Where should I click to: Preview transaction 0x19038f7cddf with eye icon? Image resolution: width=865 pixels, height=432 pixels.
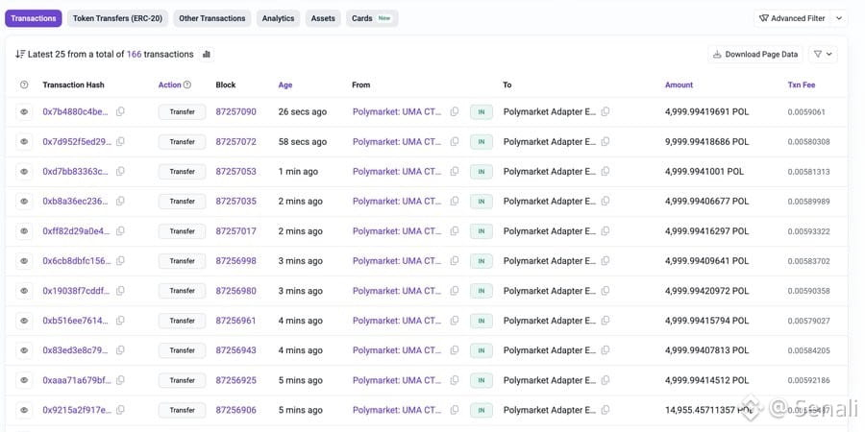coord(24,291)
